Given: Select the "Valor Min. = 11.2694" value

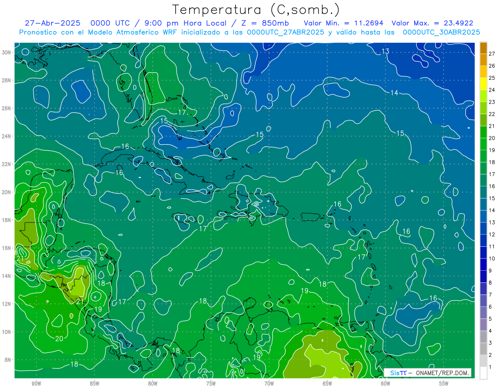Looking at the screenshot, I should [344, 23].
